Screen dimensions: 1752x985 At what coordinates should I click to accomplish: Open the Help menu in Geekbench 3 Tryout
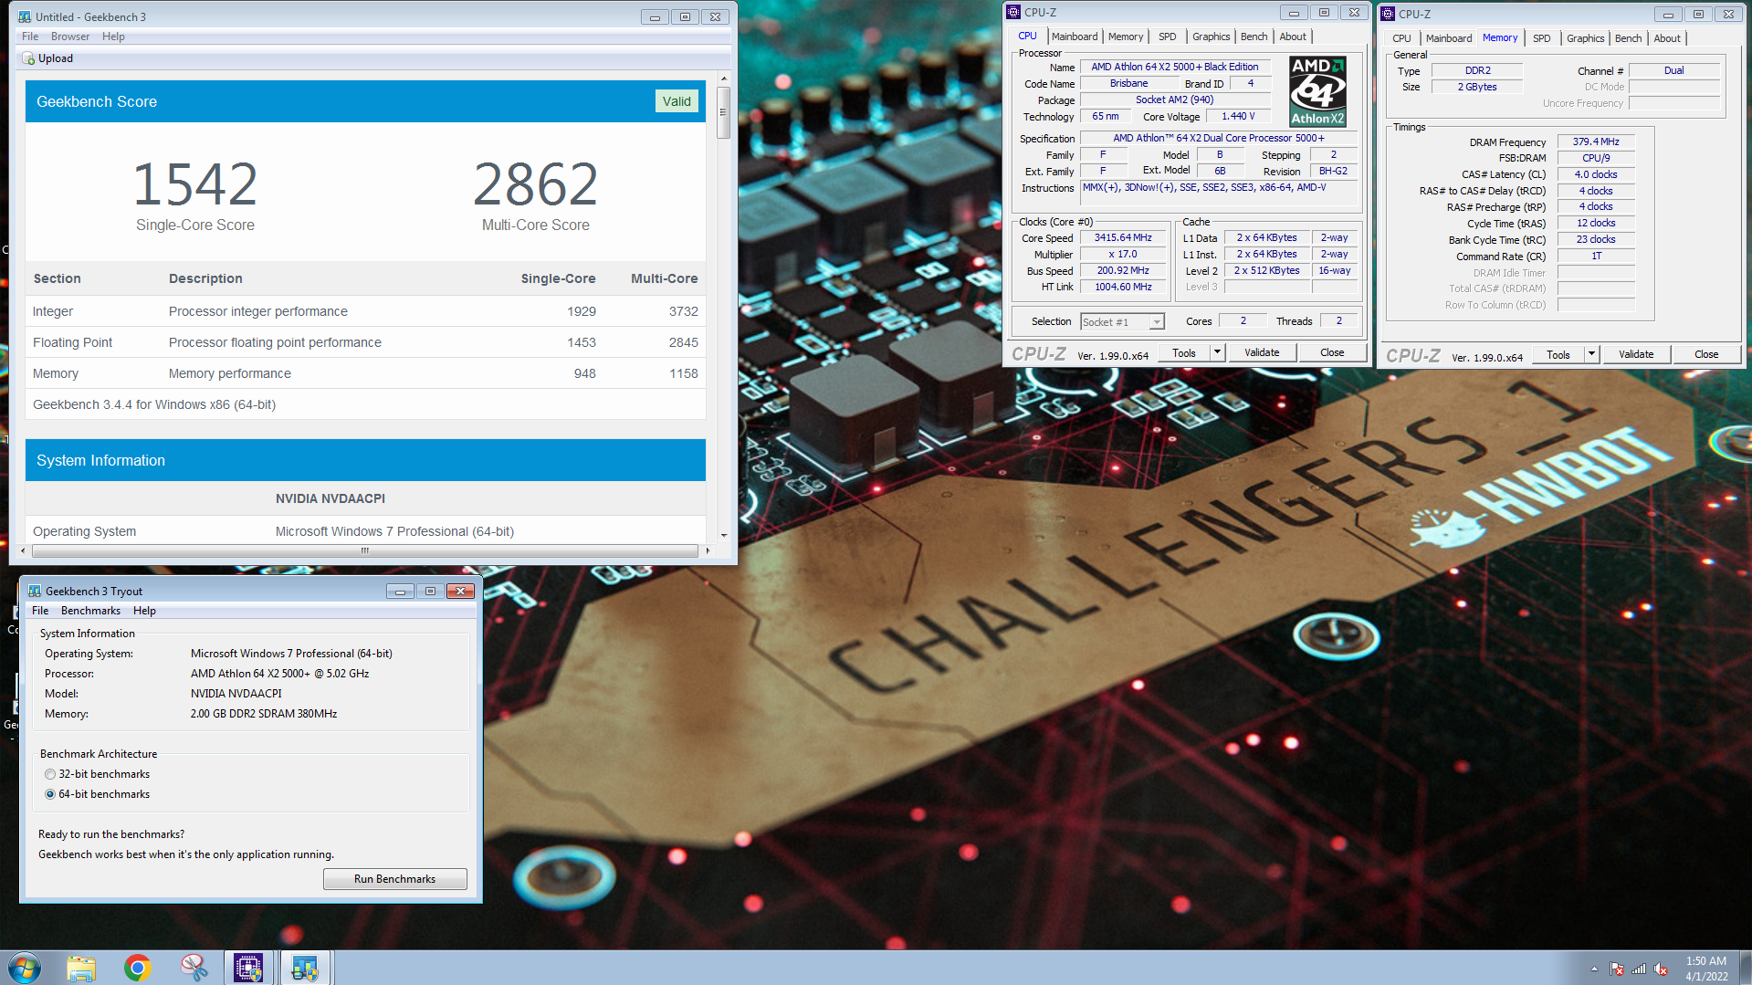pyautogui.click(x=144, y=611)
